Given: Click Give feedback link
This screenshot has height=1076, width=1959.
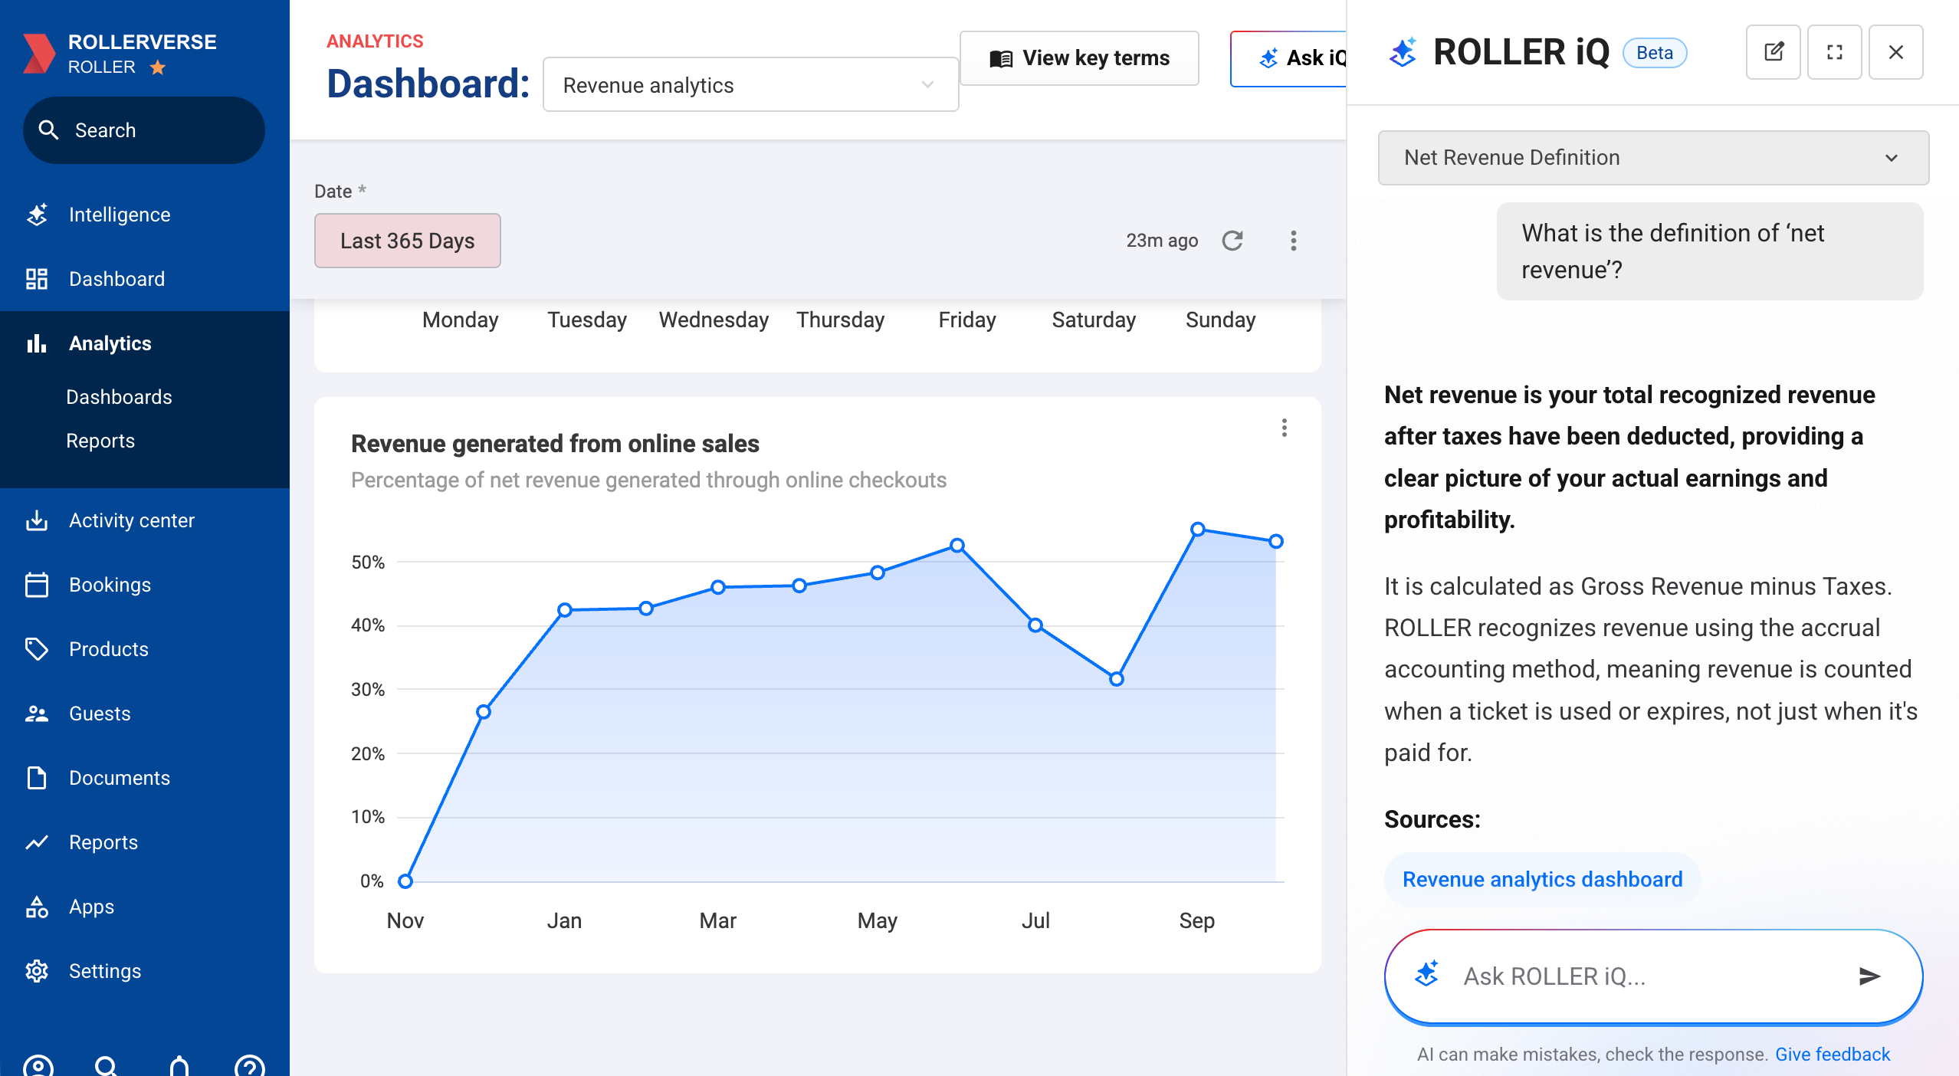Looking at the screenshot, I should point(1833,1055).
